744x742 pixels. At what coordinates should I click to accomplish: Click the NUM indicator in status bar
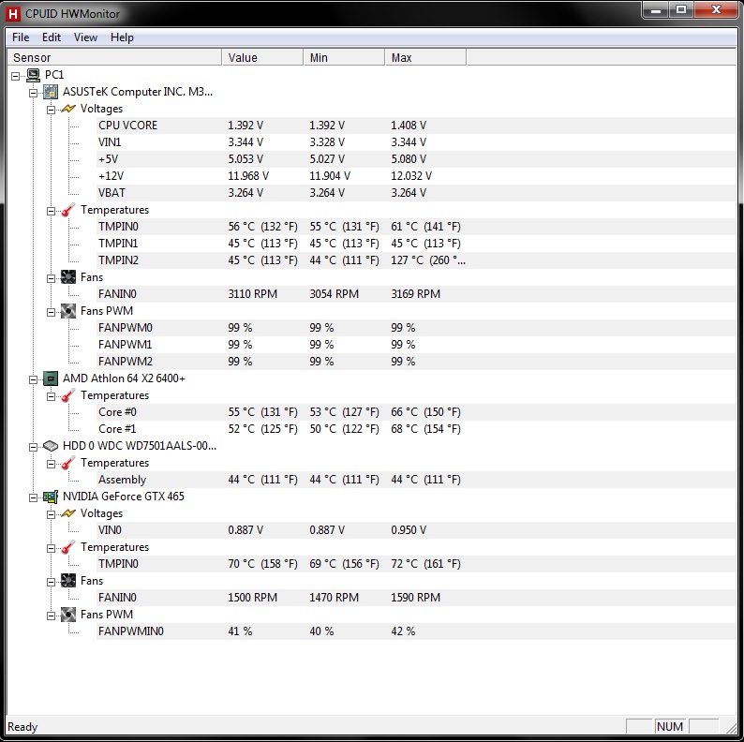pyautogui.click(x=669, y=726)
